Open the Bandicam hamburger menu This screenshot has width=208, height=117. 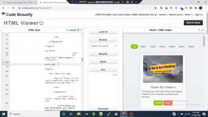(72, 2)
